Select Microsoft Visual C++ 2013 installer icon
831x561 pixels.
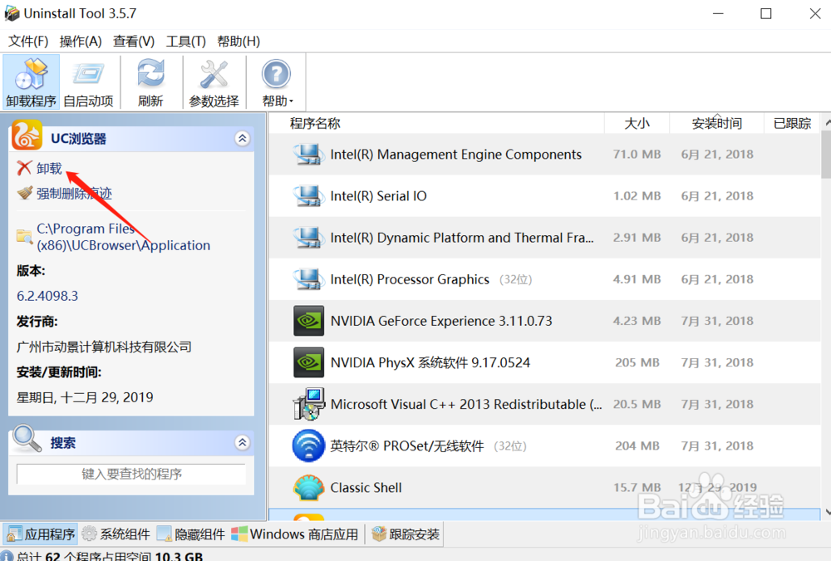click(308, 404)
